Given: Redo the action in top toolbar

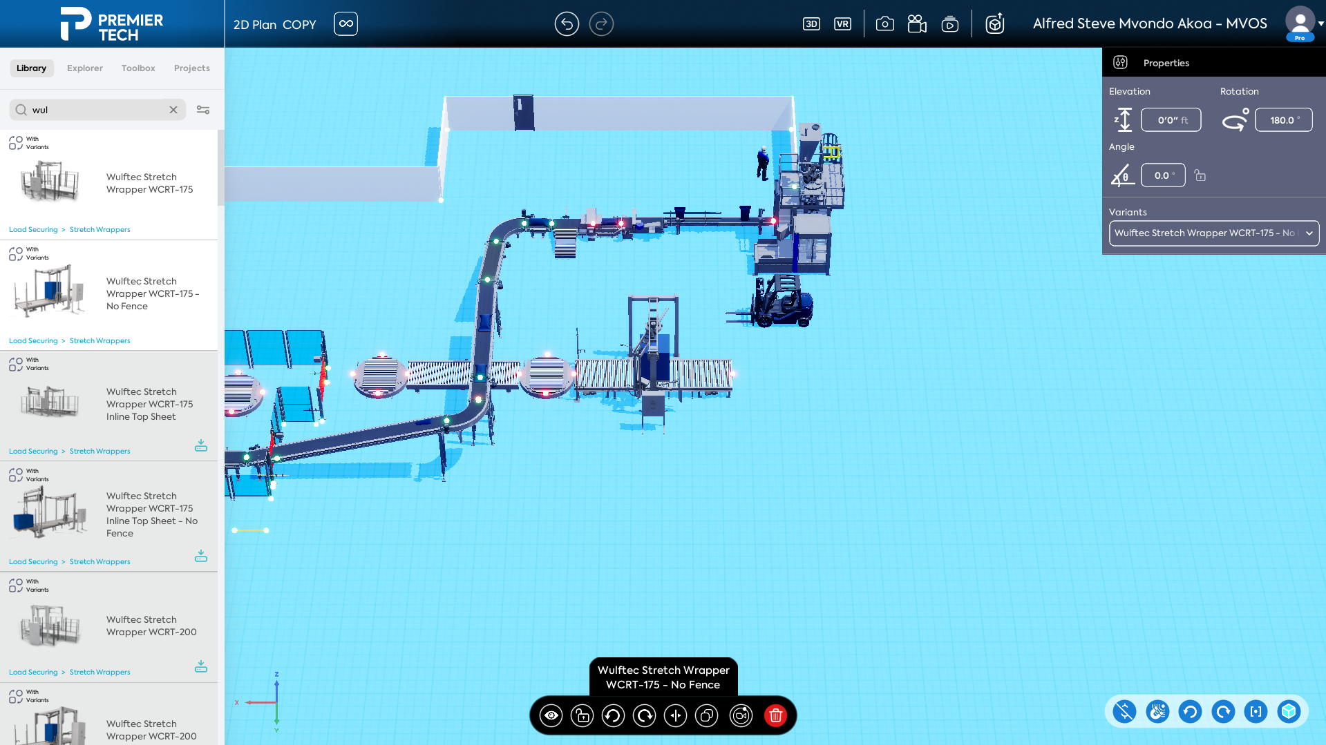Looking at the screenshot, I should click(x=601, y=24).
